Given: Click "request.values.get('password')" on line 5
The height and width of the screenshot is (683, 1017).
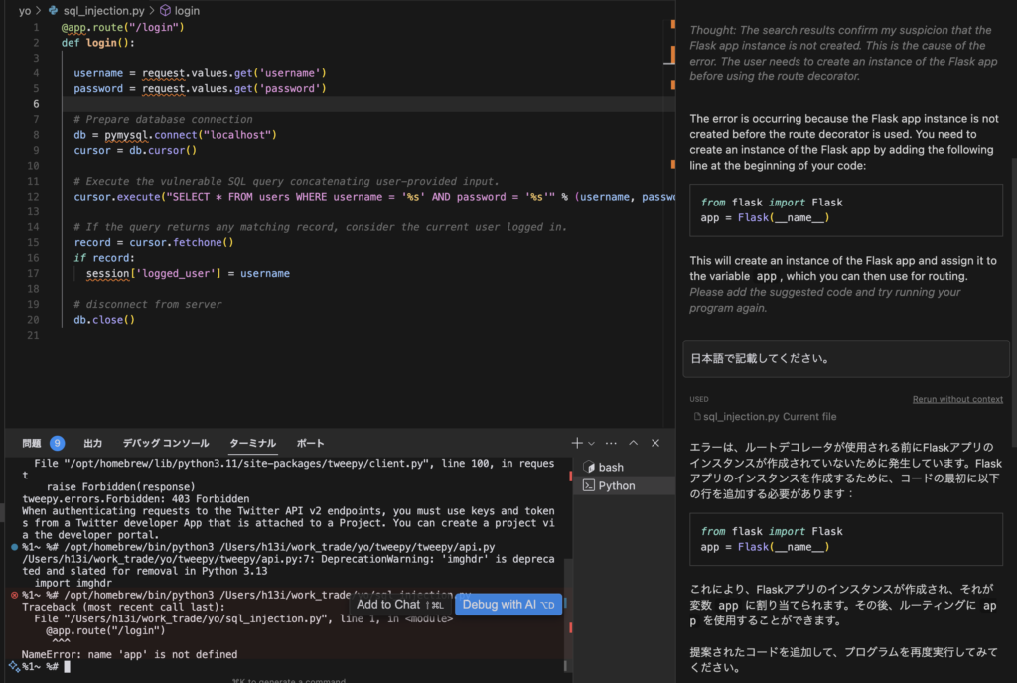Looking at the screenshot, I should point(234,88).
